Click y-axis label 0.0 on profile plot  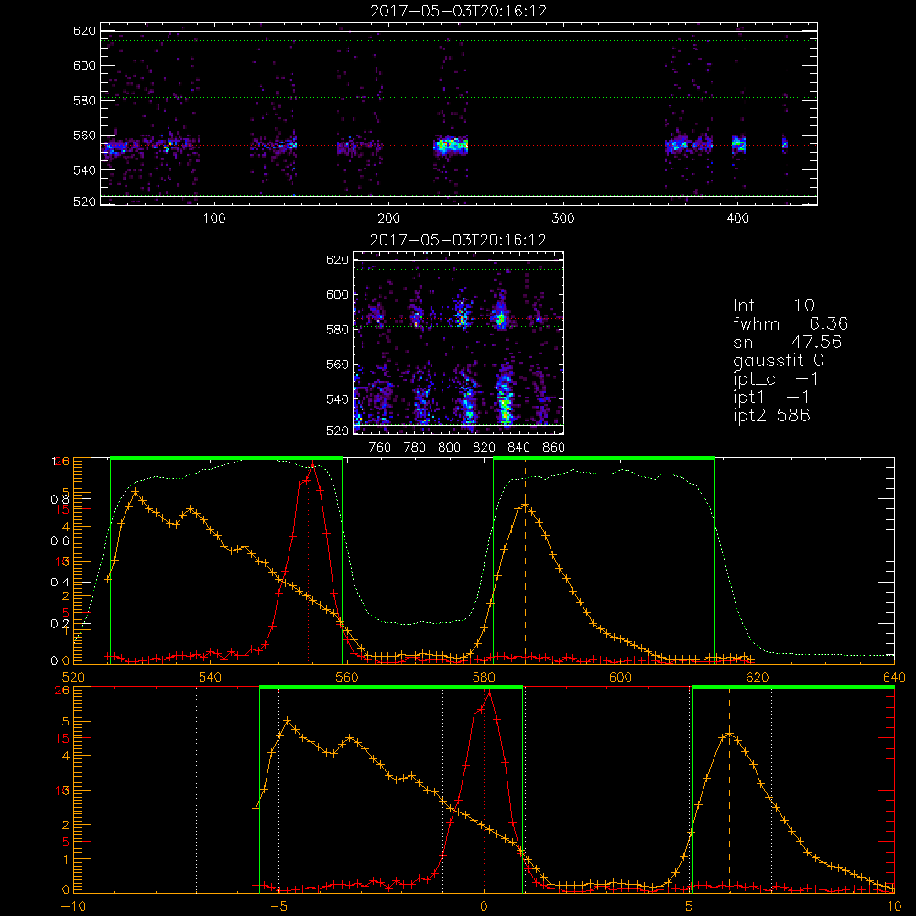point(60,660)
